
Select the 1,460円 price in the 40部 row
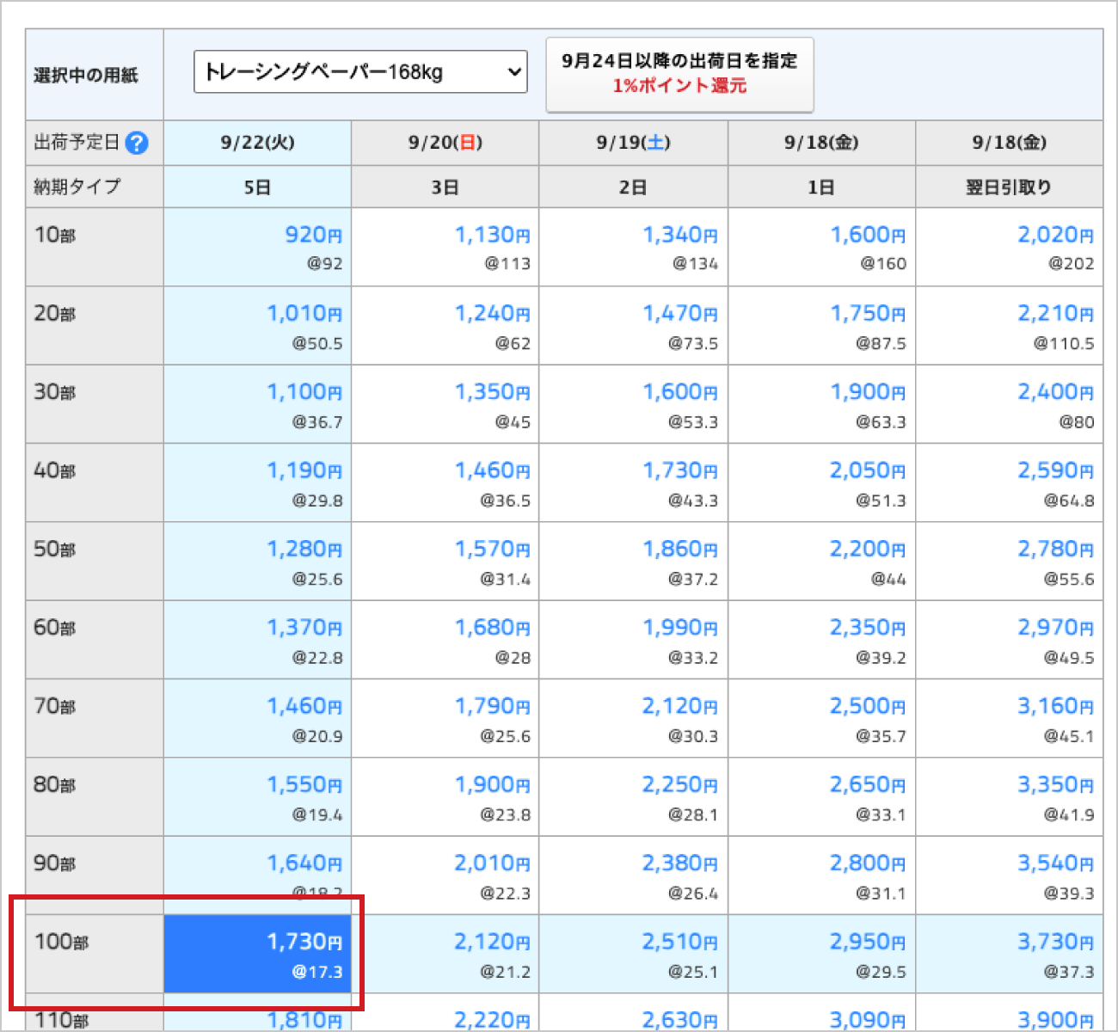[445, 482]
